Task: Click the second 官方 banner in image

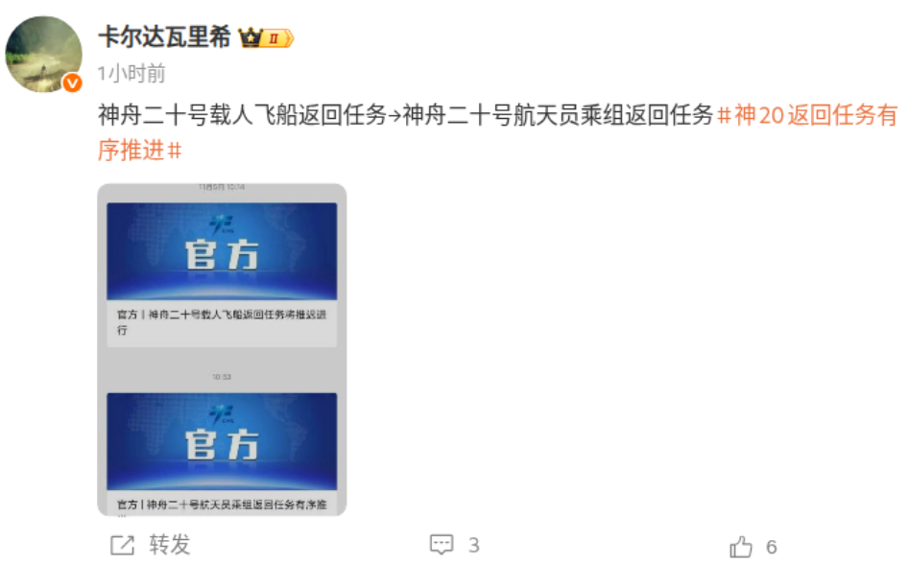Action: [x=222, y=441]
